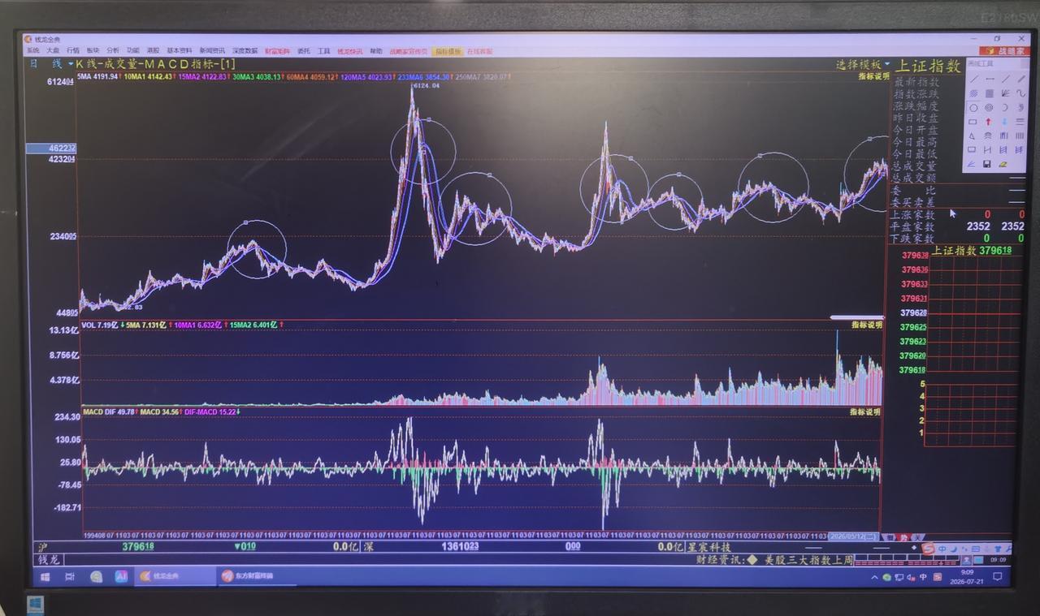The image size is (1040, 616).
Task: Click 指标说明 in the MACD panel
Action: [865, 412]
